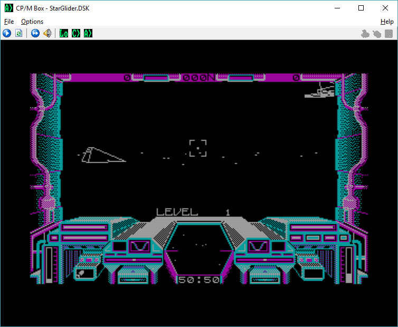Click the grayed disk drive status icon
The height and width of the screenshot is (327, 398).
point(389,34)
